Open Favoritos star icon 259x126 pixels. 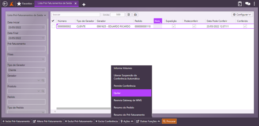(x=19, y=4)
